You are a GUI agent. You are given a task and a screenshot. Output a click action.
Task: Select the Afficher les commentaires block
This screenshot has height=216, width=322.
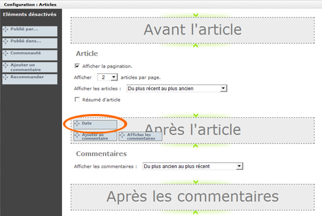(x=140, y=136)
